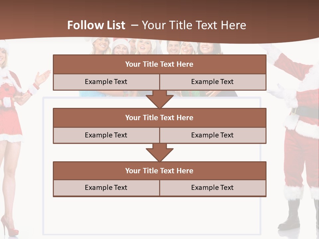Click the first downward arrow below the top table
Screen dimensions: 319x239
[159, 100]
